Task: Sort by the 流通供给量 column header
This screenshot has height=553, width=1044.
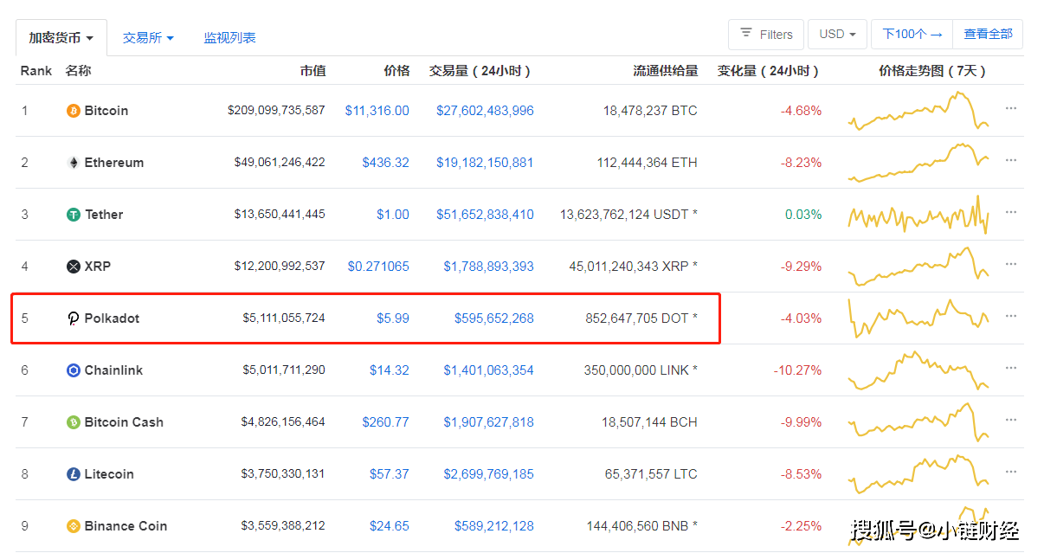Action: coord(666,71)
